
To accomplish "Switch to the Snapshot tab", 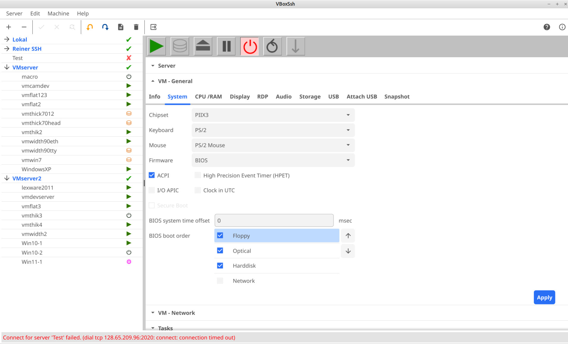I will (397, 97).
